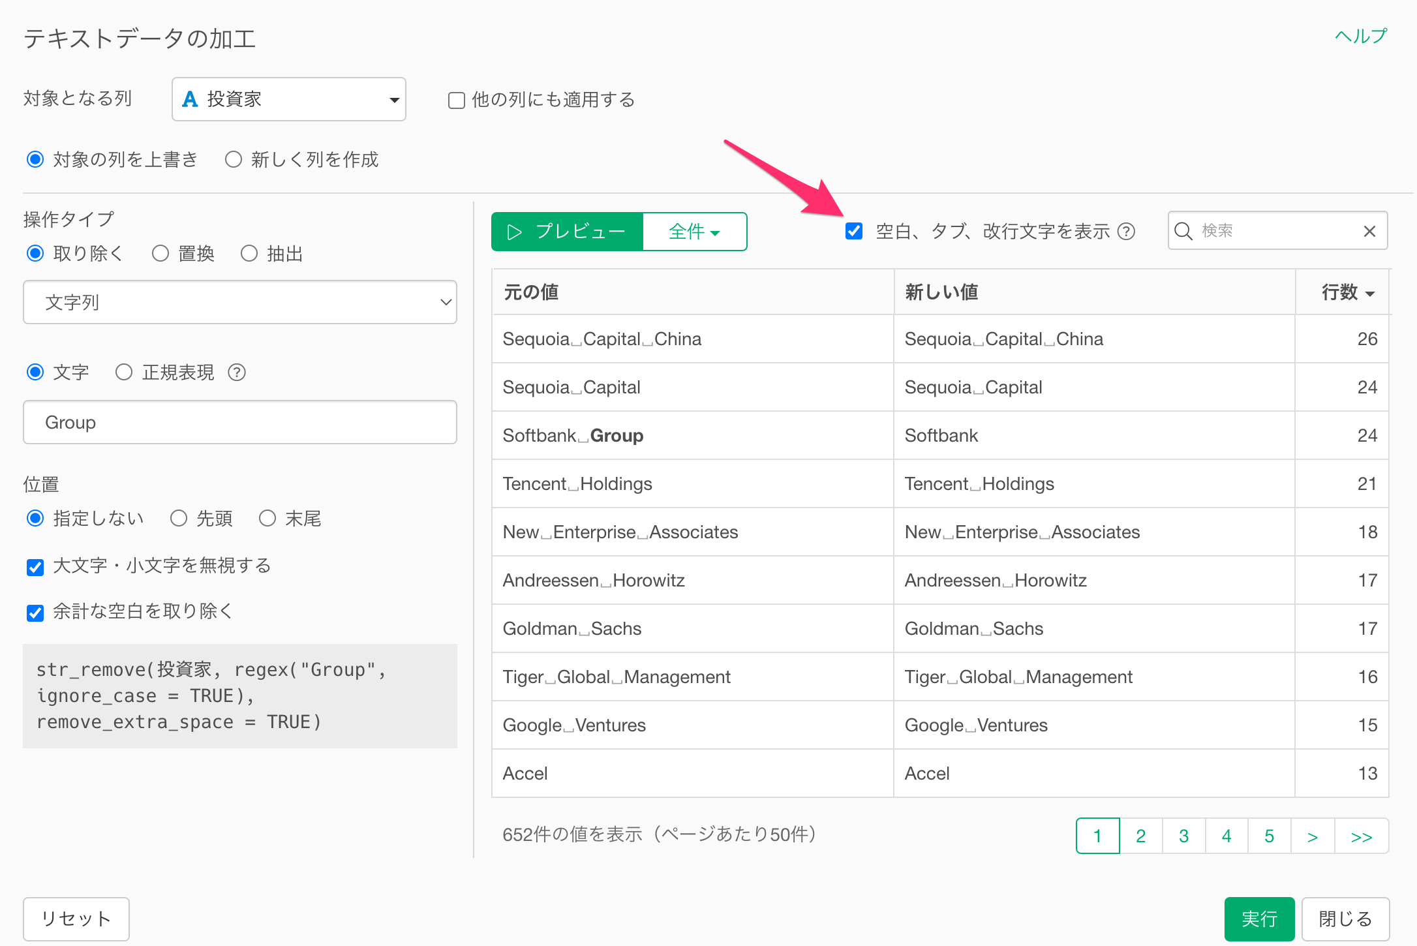Uncheck 空白、タブ、改行文字を表示 checkbox

(x=854, y=230)
